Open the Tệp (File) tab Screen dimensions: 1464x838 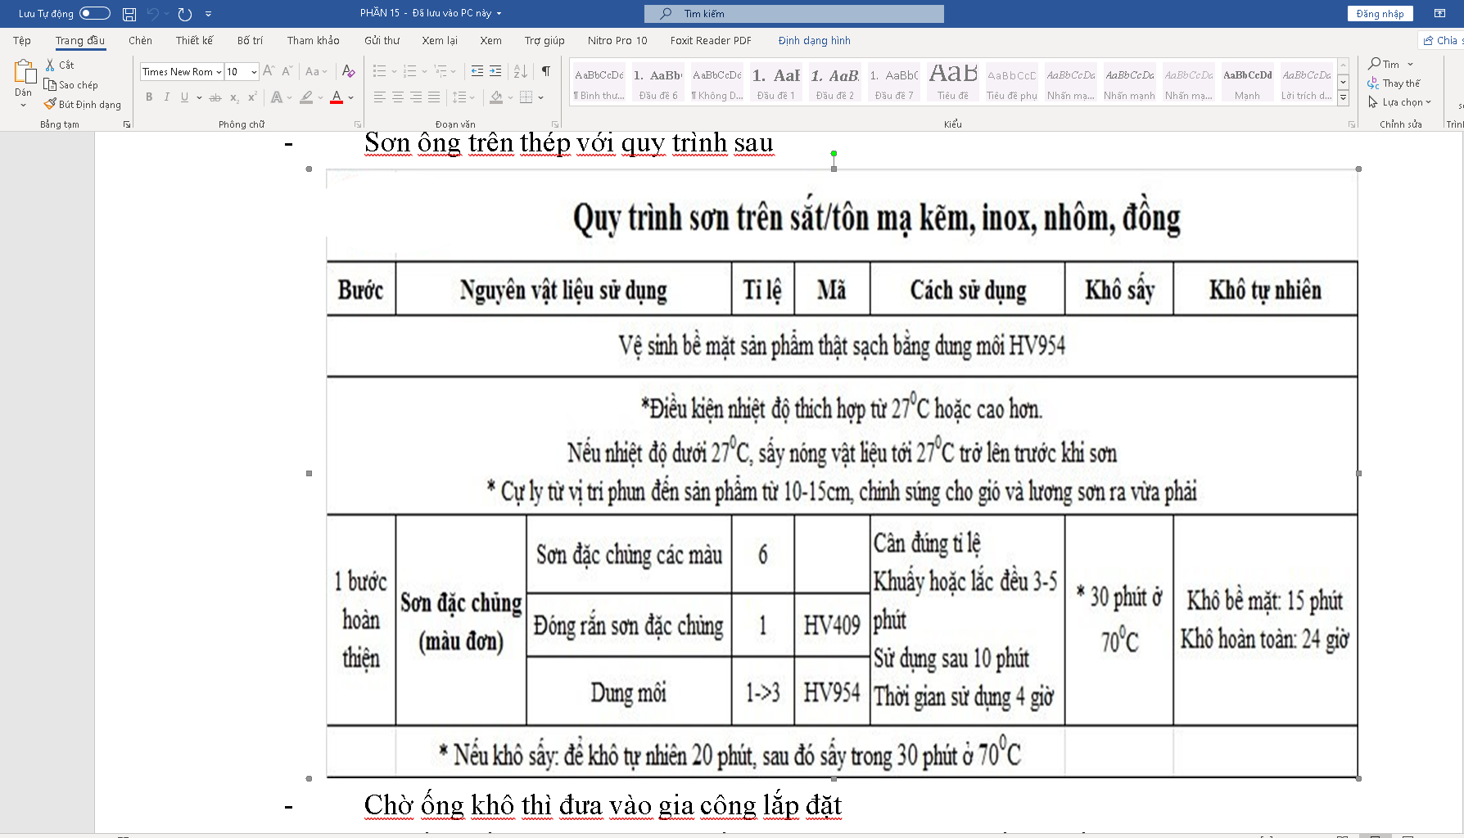click(x=22, y=40)
